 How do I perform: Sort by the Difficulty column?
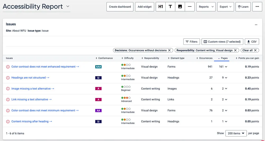tap(128, 58)
